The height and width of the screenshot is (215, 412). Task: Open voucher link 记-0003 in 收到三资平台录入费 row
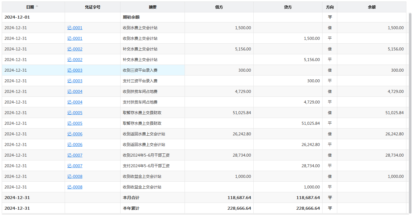tap(75, 70)
